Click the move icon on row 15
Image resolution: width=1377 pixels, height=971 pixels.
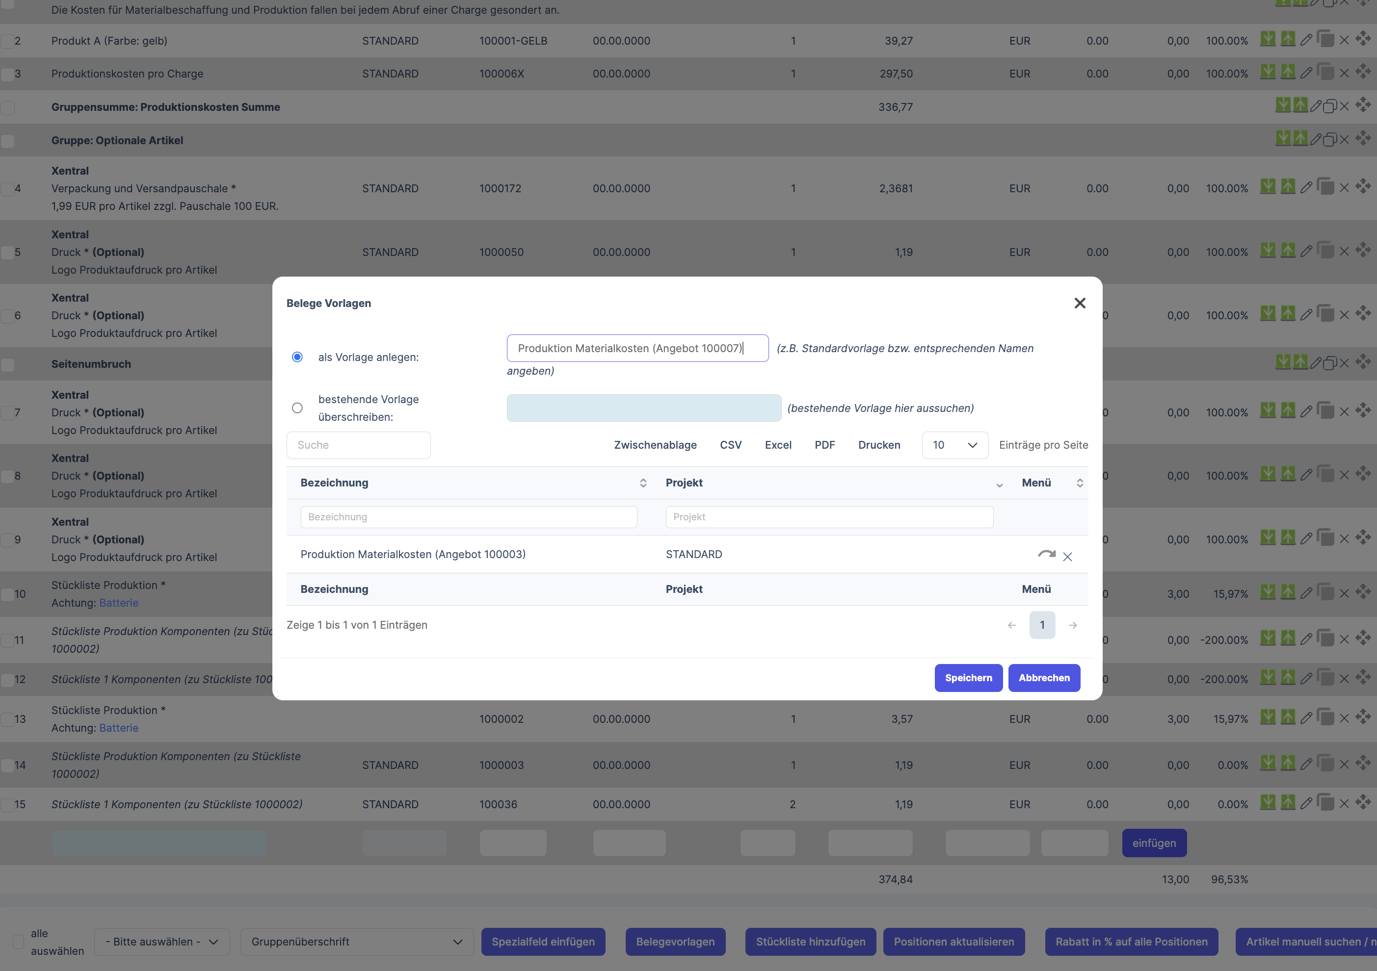1363,803
